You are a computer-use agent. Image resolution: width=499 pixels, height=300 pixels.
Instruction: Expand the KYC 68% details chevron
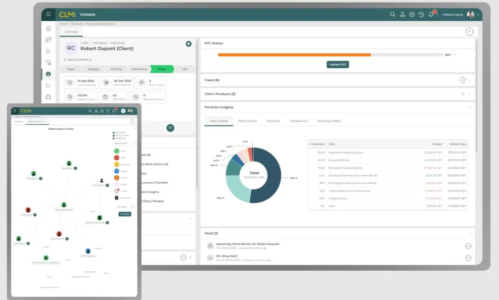(x=455, y=55)
